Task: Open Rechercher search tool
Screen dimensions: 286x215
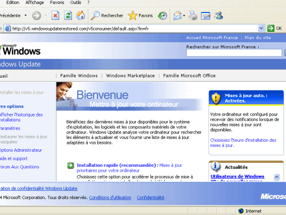Action: pyautogui.click(x=107, y=15)
